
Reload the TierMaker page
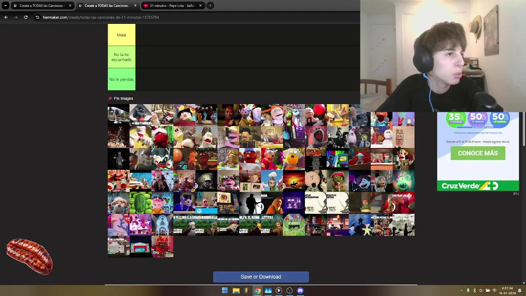click(25, 17)
